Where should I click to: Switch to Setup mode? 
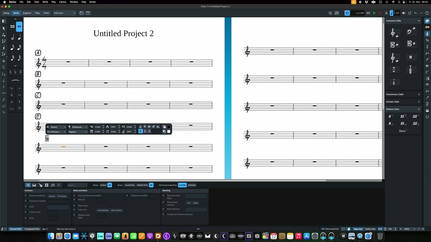click(x=6, y=13)
